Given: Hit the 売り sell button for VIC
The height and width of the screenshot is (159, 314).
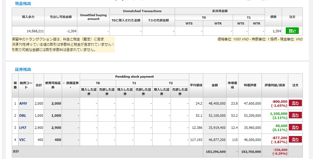Looking at the screenshot, I should point(295,139).
